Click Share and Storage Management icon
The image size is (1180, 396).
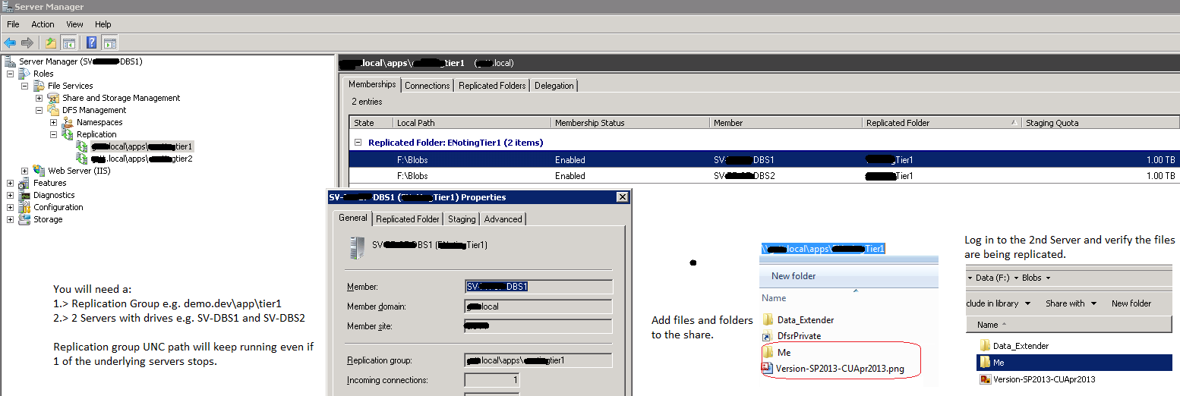click(x=53, y=98)
